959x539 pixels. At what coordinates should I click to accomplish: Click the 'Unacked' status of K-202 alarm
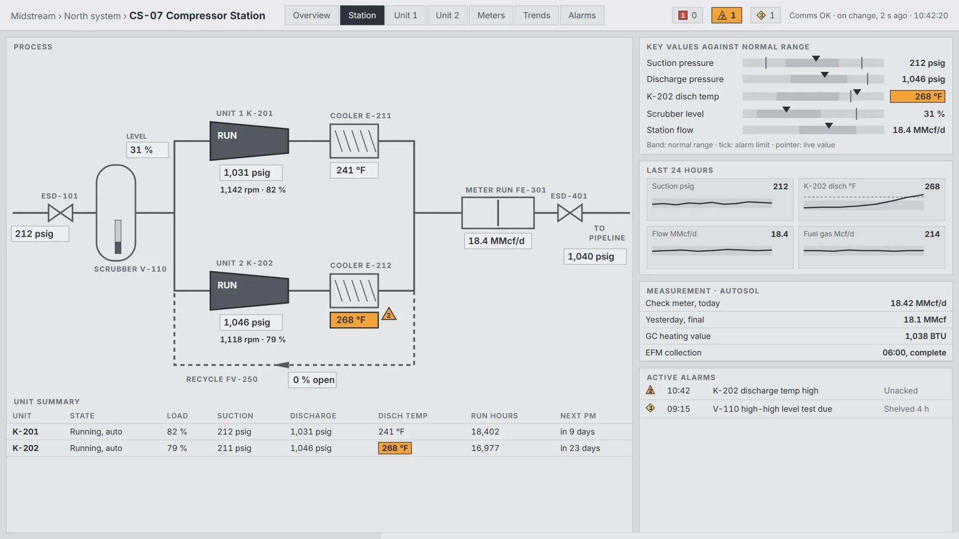coord(901,391)
